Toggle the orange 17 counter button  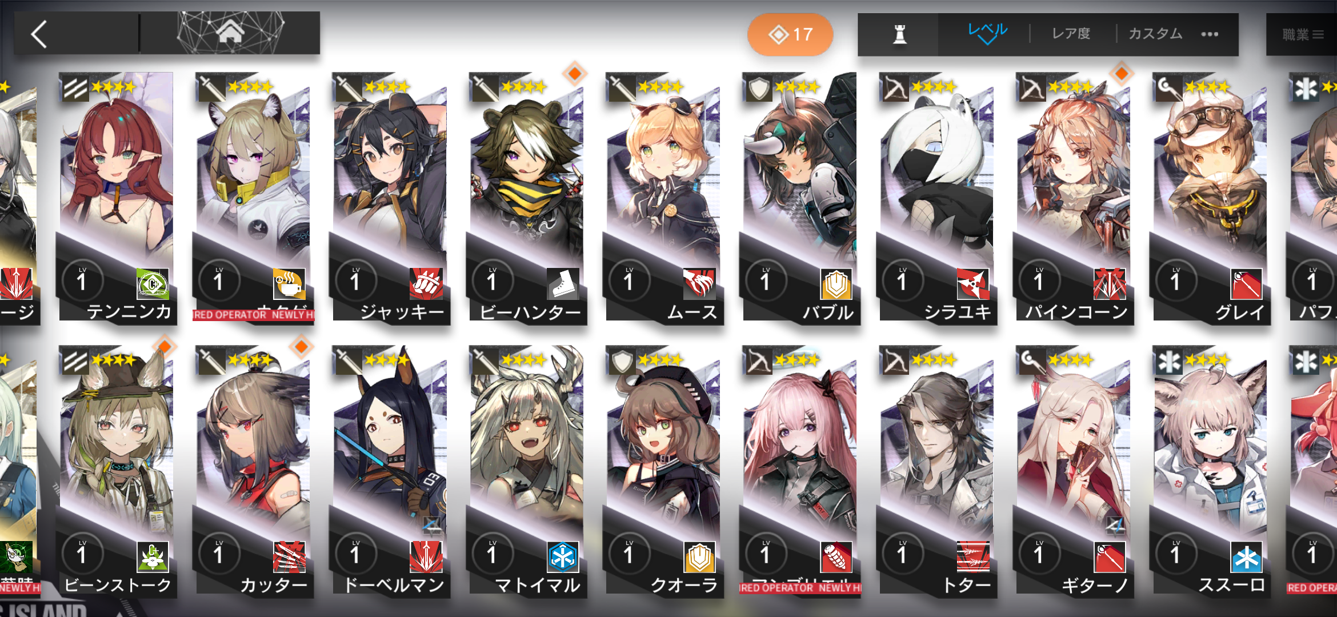790,35
